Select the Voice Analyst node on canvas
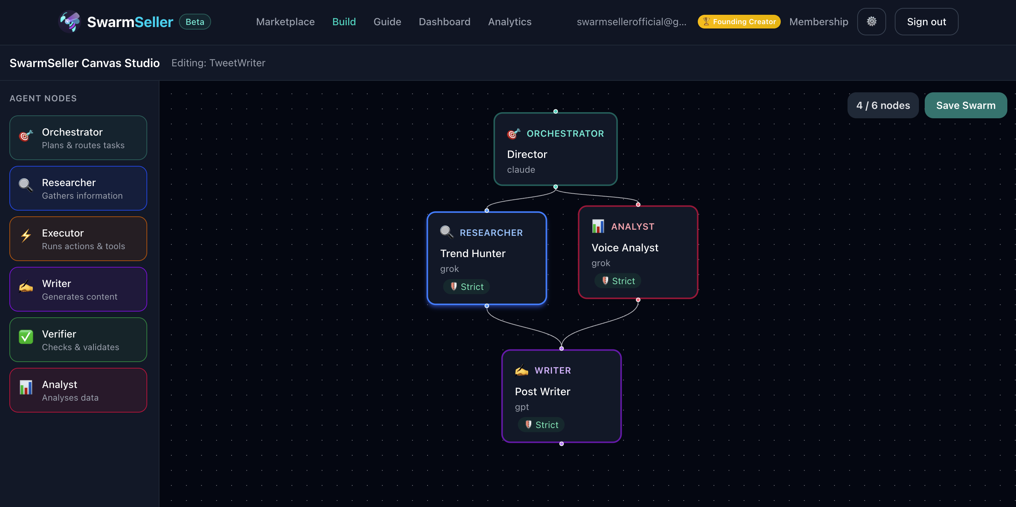 638,252
